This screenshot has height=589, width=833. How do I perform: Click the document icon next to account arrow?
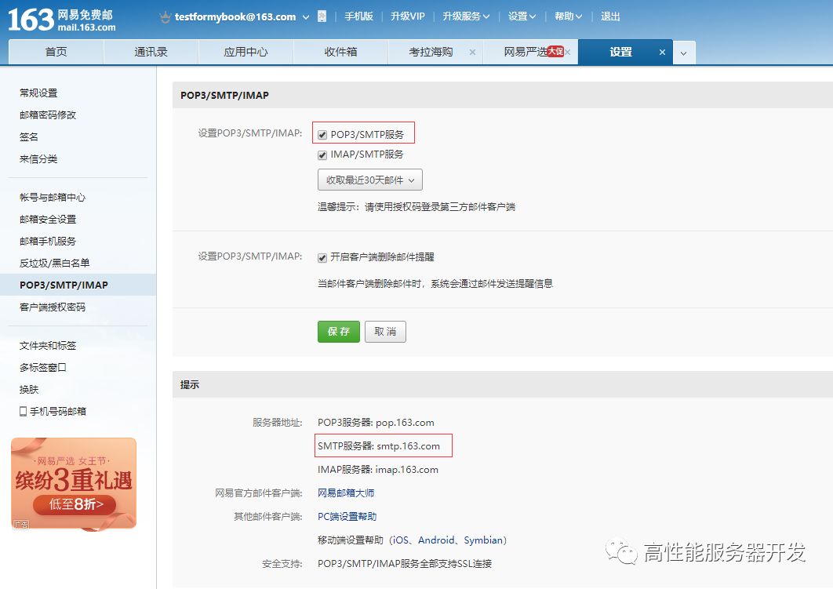(x=322, y=16)
